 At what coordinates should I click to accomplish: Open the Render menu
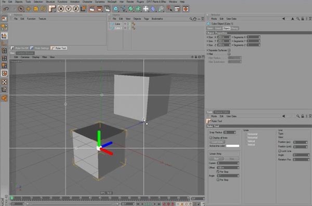(130, 2)
